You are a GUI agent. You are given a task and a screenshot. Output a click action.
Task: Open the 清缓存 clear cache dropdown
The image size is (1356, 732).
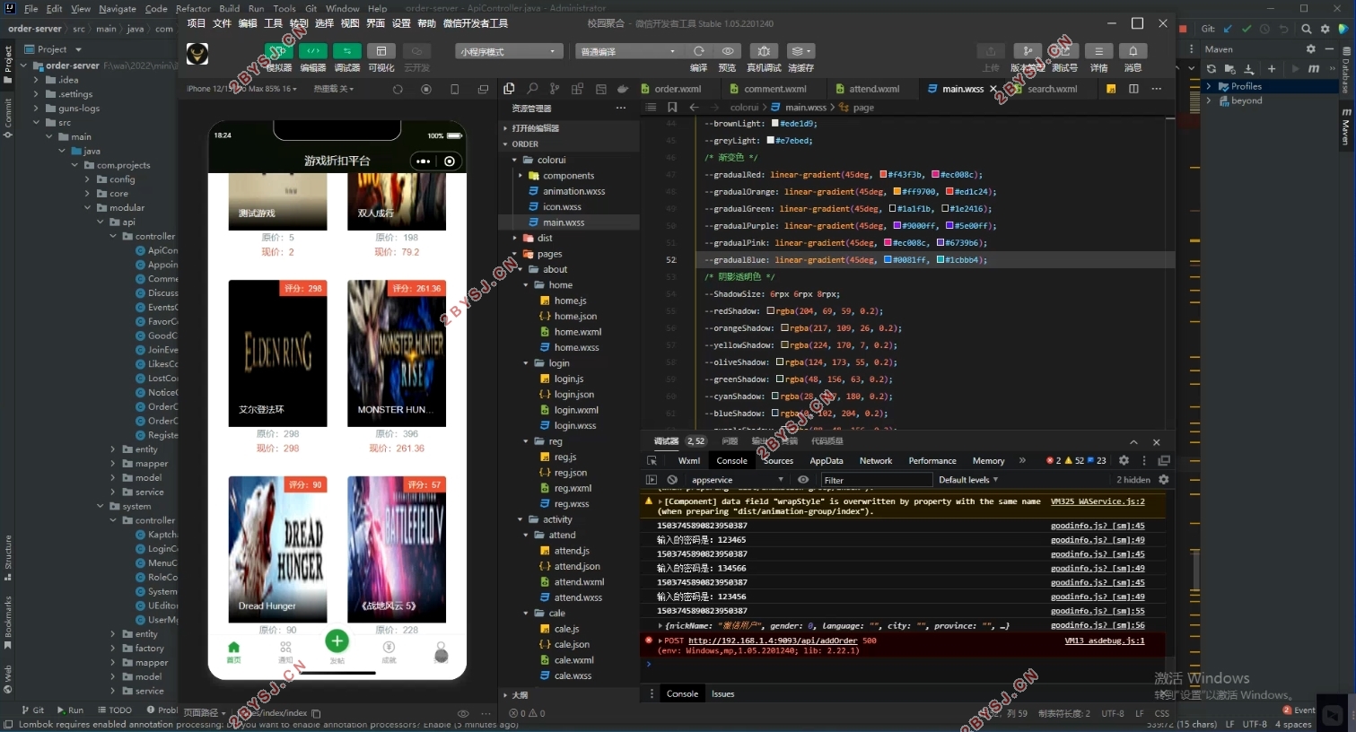pos(800,51)
